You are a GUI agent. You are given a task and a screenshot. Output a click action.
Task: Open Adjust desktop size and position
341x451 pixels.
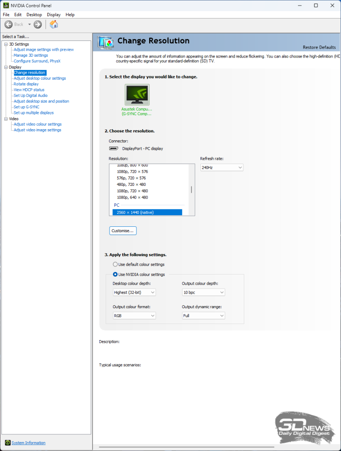click(41, 101)
